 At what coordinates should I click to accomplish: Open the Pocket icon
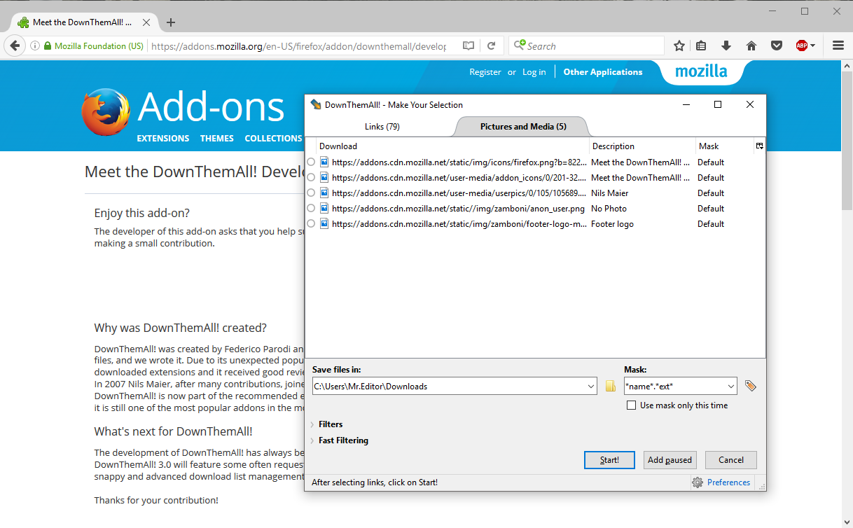[x=777, y=46]
